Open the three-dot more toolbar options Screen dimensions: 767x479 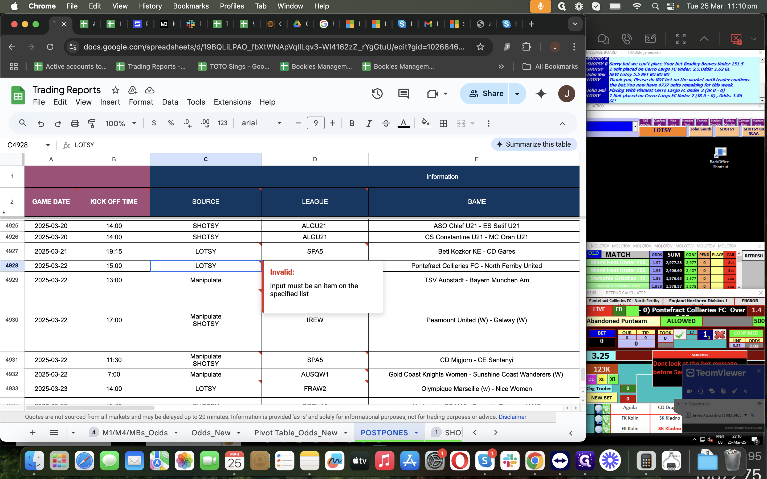488,123
